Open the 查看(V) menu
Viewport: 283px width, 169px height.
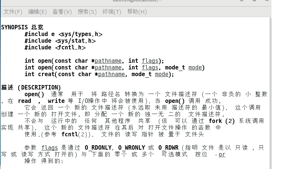click(62, 12)
